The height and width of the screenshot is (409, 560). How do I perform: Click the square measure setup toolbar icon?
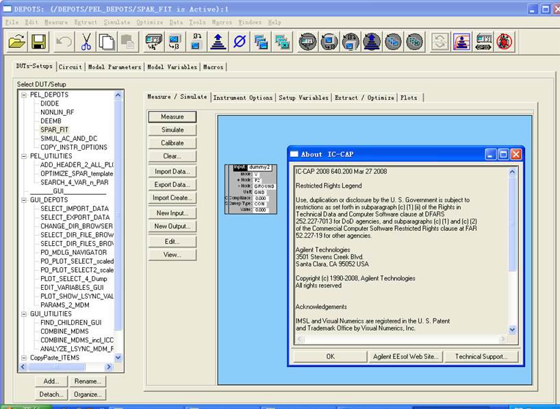click(x=154, y=42)
